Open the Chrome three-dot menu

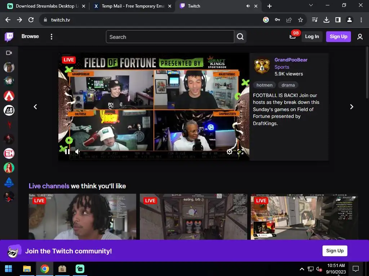tap(361, 20)
